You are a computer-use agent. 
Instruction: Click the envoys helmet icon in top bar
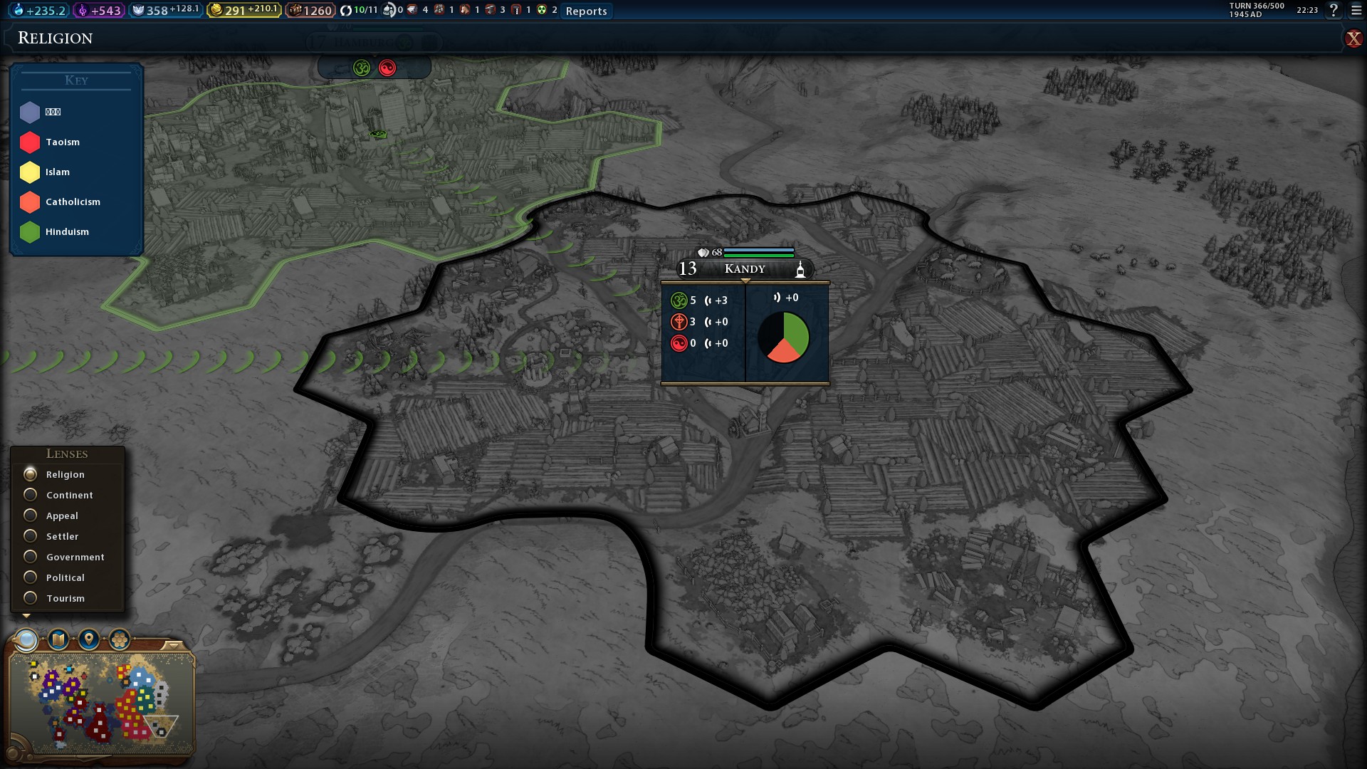[x=389, y=10]
